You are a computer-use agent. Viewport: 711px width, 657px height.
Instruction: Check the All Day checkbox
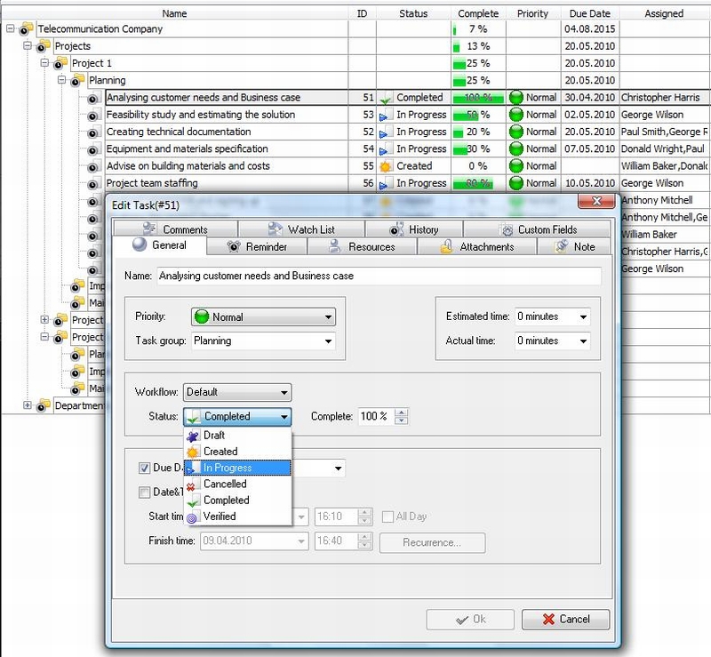[x=387, y=517]
